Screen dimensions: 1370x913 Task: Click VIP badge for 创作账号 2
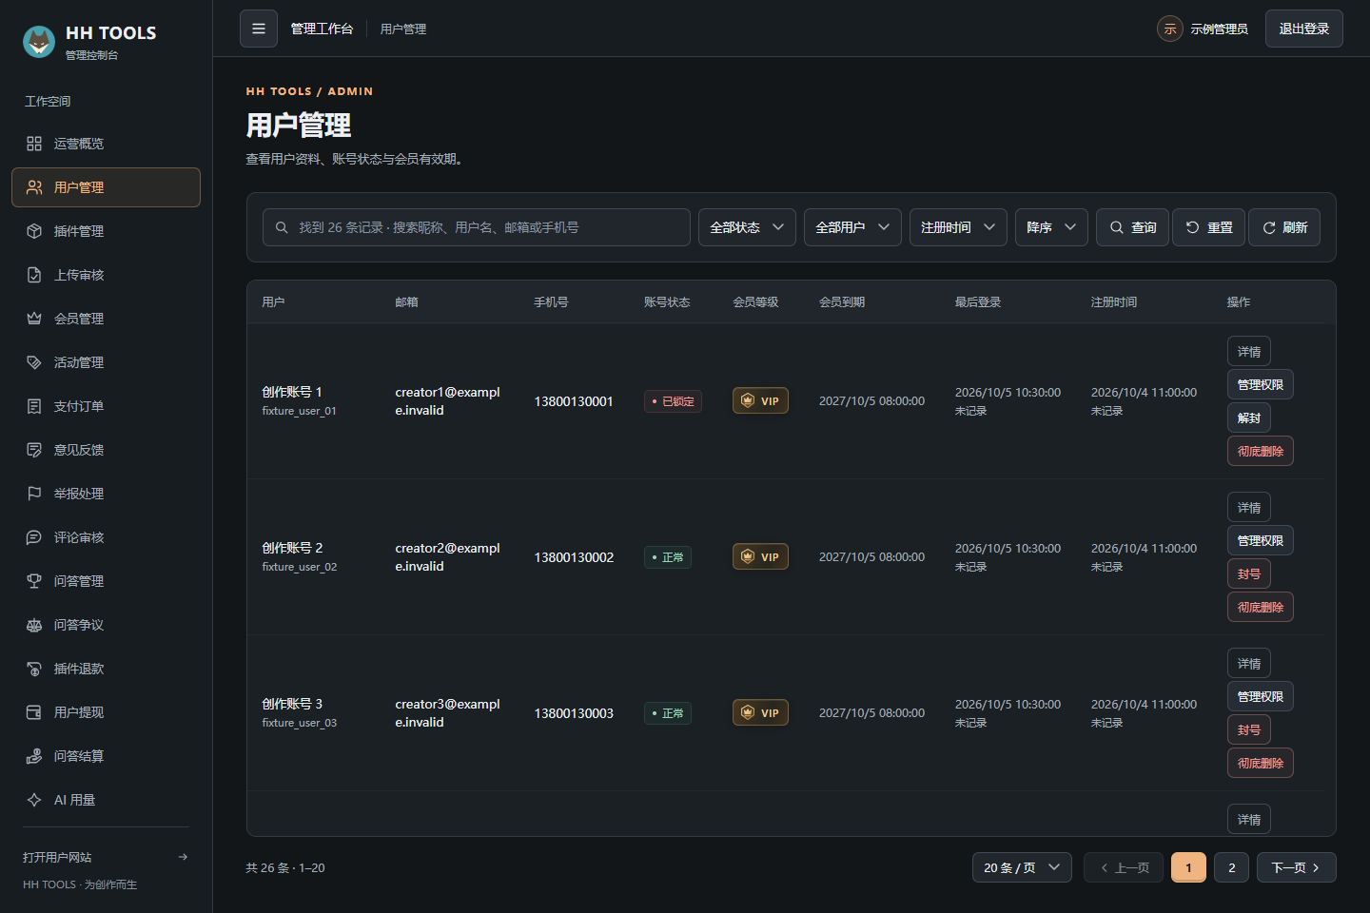(760, 556)
